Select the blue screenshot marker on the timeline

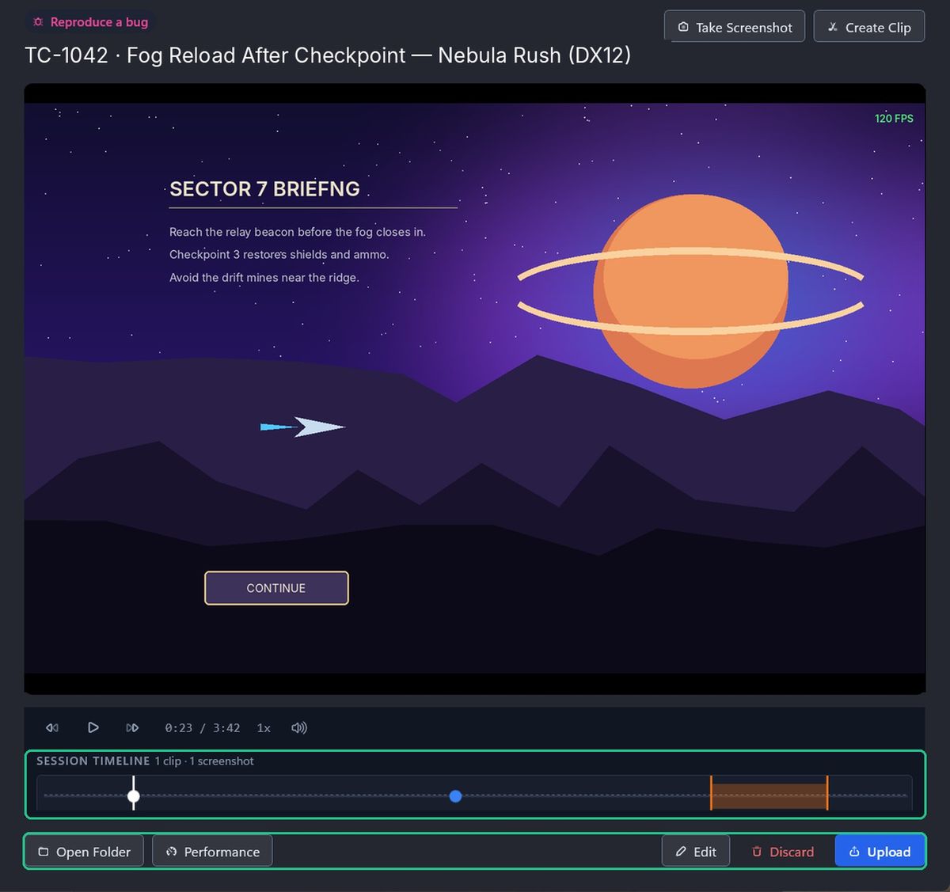point(455,796)
